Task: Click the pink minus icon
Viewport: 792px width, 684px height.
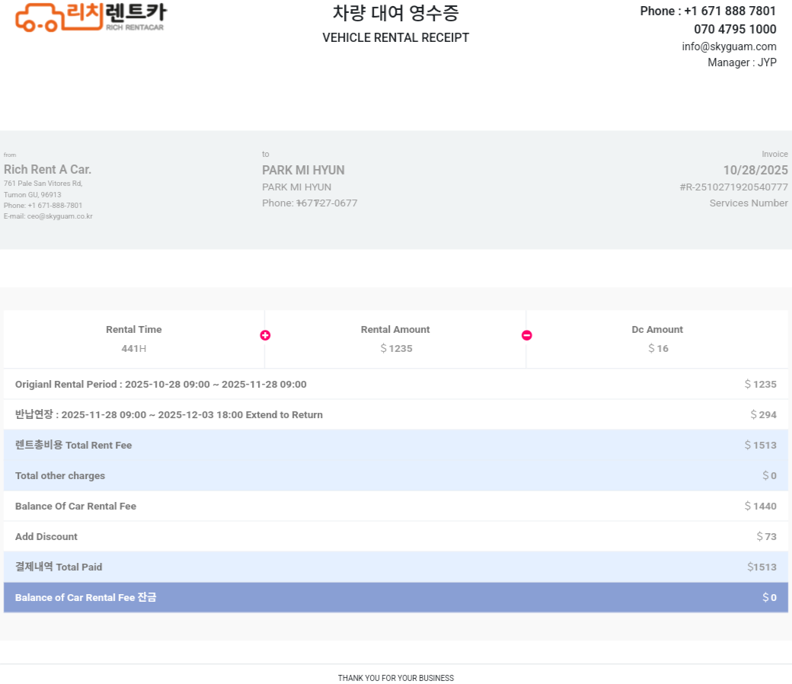Action: [526, 335]
